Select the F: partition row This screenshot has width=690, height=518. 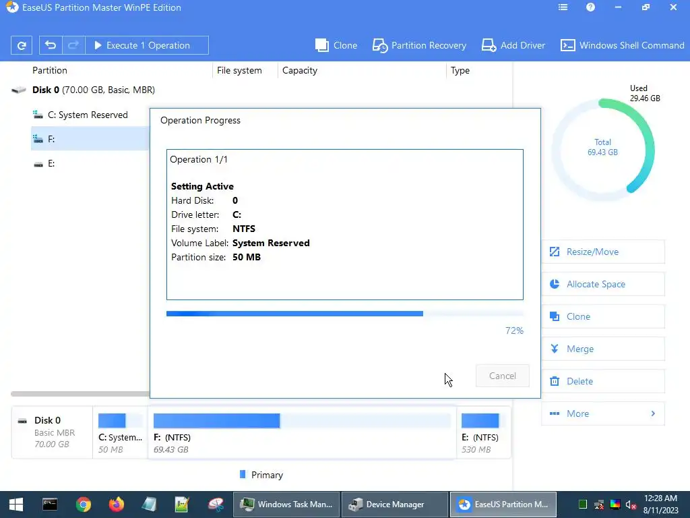pos(90,139)
